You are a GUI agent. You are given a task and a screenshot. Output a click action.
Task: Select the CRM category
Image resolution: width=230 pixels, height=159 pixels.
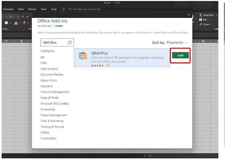[44, 63]
